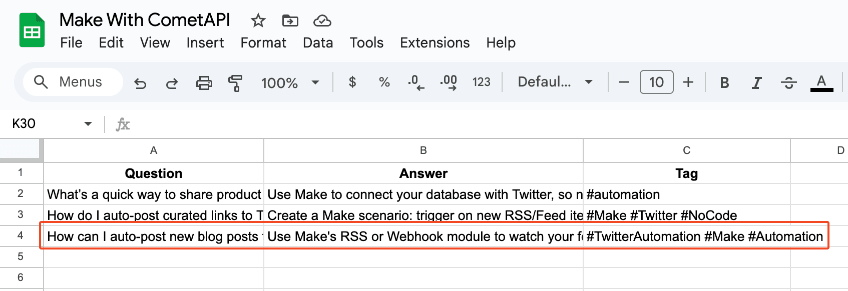
Task: Open the Format menu
Action: point(263,43)
